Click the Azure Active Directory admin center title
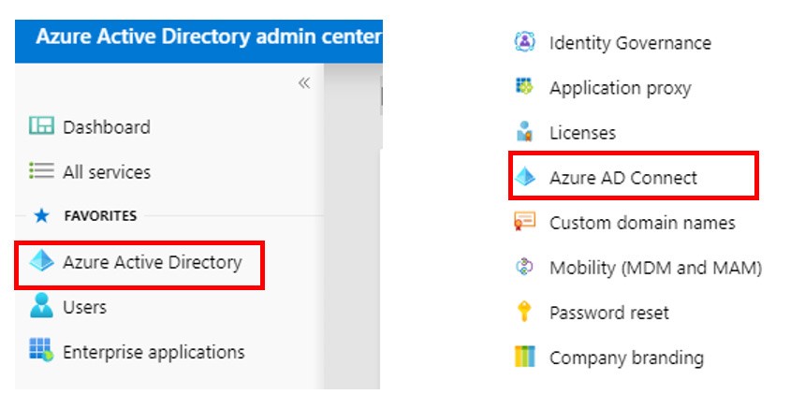The image size is (805, 409). click(209, 37)
